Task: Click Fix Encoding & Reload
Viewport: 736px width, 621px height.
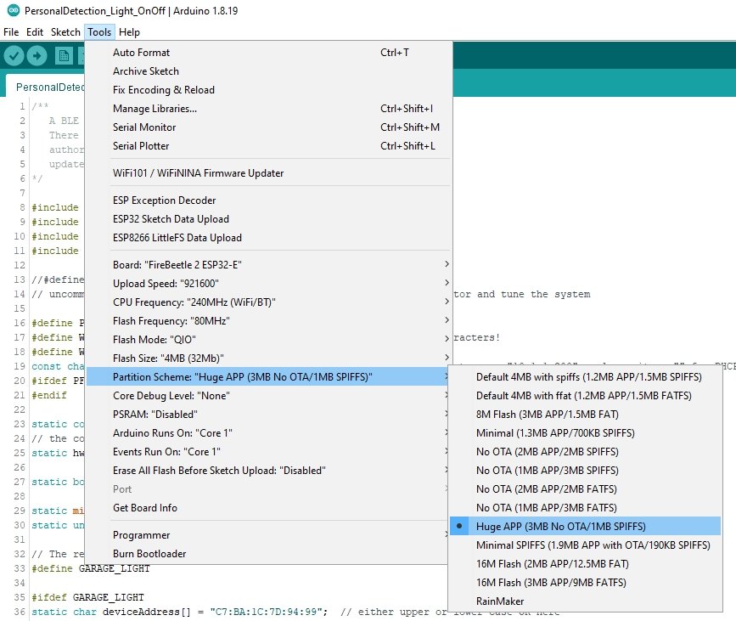Action: pos(268,90)
